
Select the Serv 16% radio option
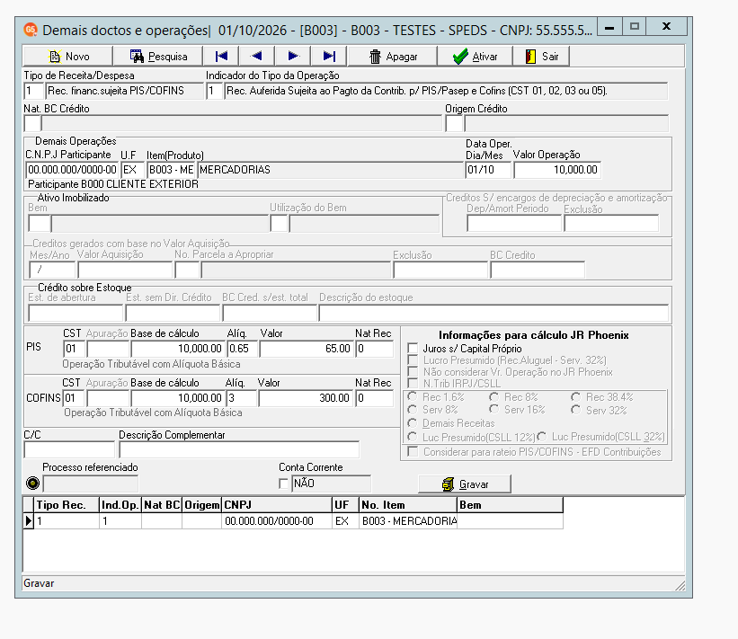[x=494, y=410]
